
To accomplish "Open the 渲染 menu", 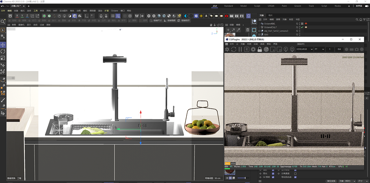I will (100, 11).
